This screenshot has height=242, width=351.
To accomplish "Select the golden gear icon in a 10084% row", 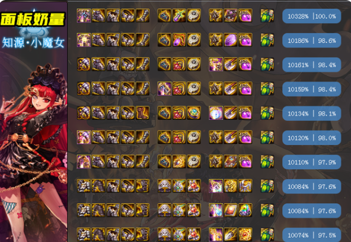I will pos(231,186).
